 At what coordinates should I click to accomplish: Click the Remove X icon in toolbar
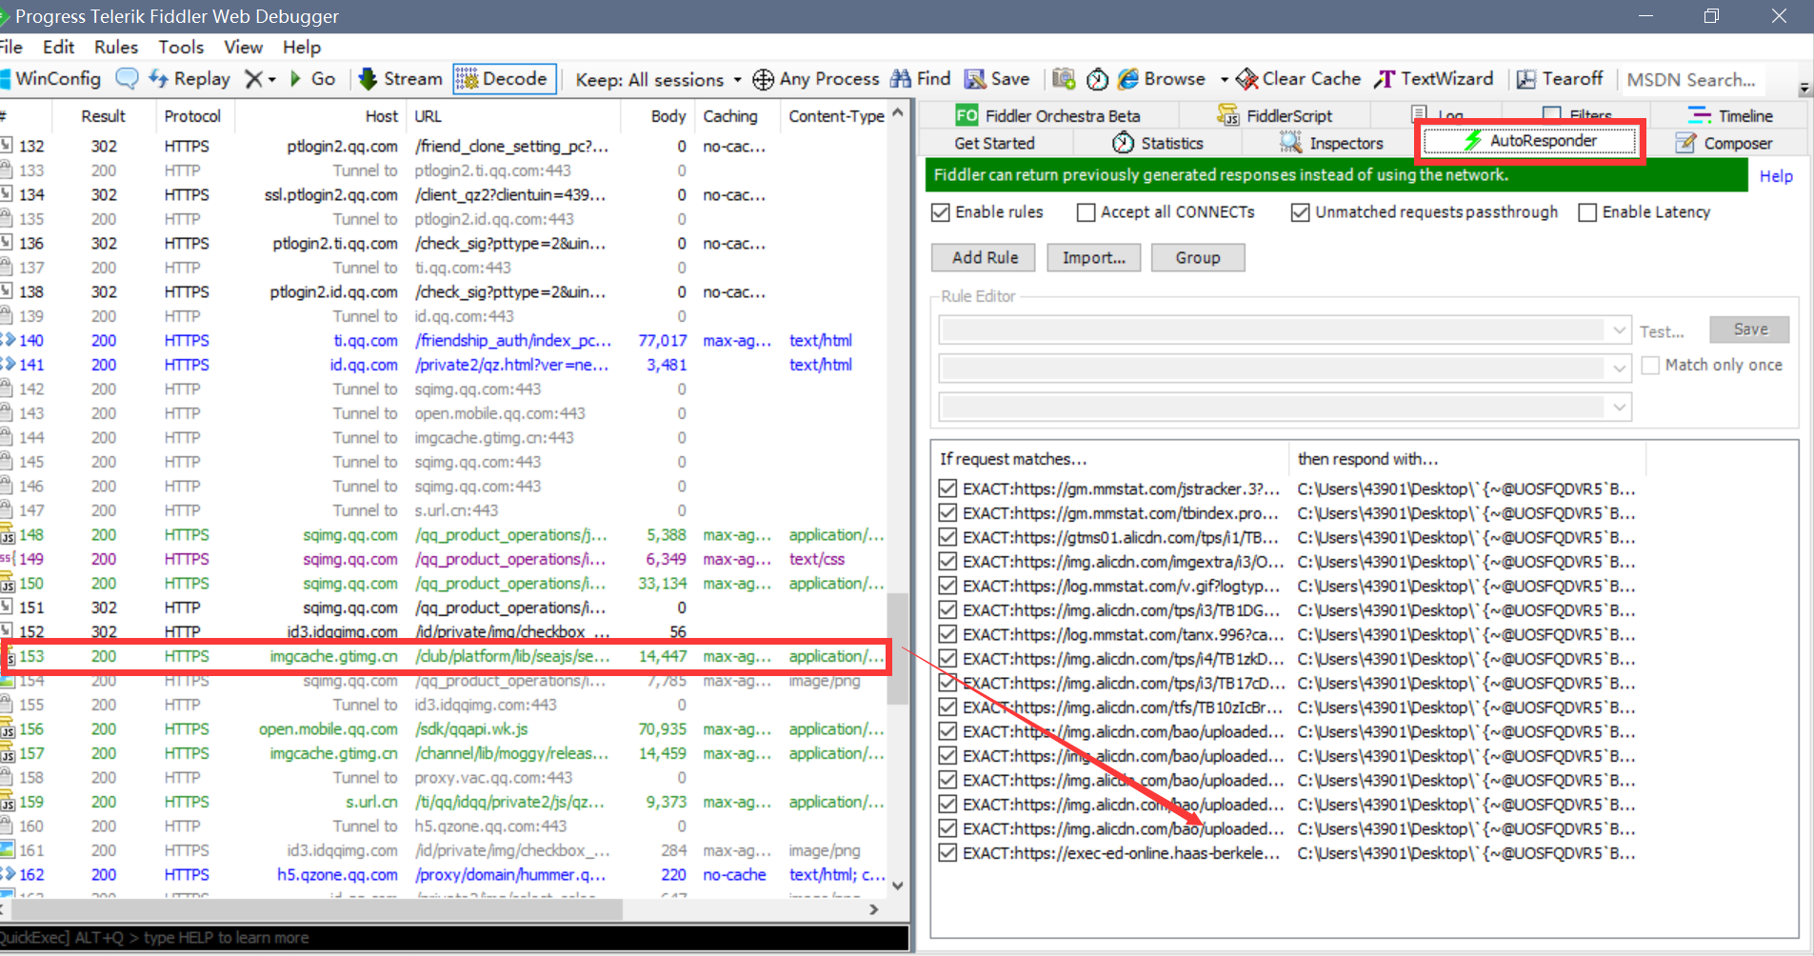(252, 79)
